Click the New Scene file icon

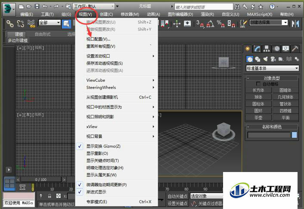click(21, 7)
